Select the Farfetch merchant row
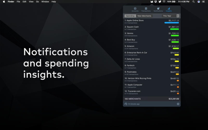The height and width of the screenshot is (130, 208). pyautogui.click(x=152, y=67)
